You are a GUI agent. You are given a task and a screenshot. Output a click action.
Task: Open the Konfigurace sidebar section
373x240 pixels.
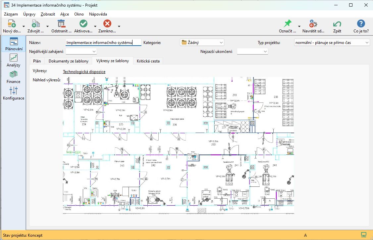(14, 93)
